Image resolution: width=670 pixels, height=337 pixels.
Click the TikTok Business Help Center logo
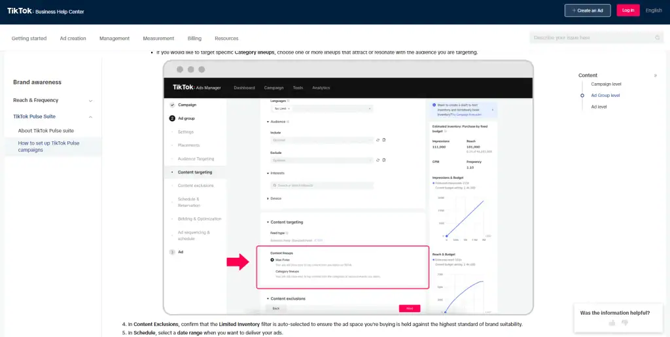pyautogui.click(x=45, y=12)
